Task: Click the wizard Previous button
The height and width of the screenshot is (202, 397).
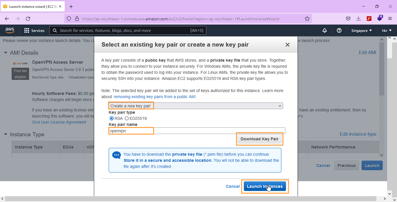Action: (346, 166)
